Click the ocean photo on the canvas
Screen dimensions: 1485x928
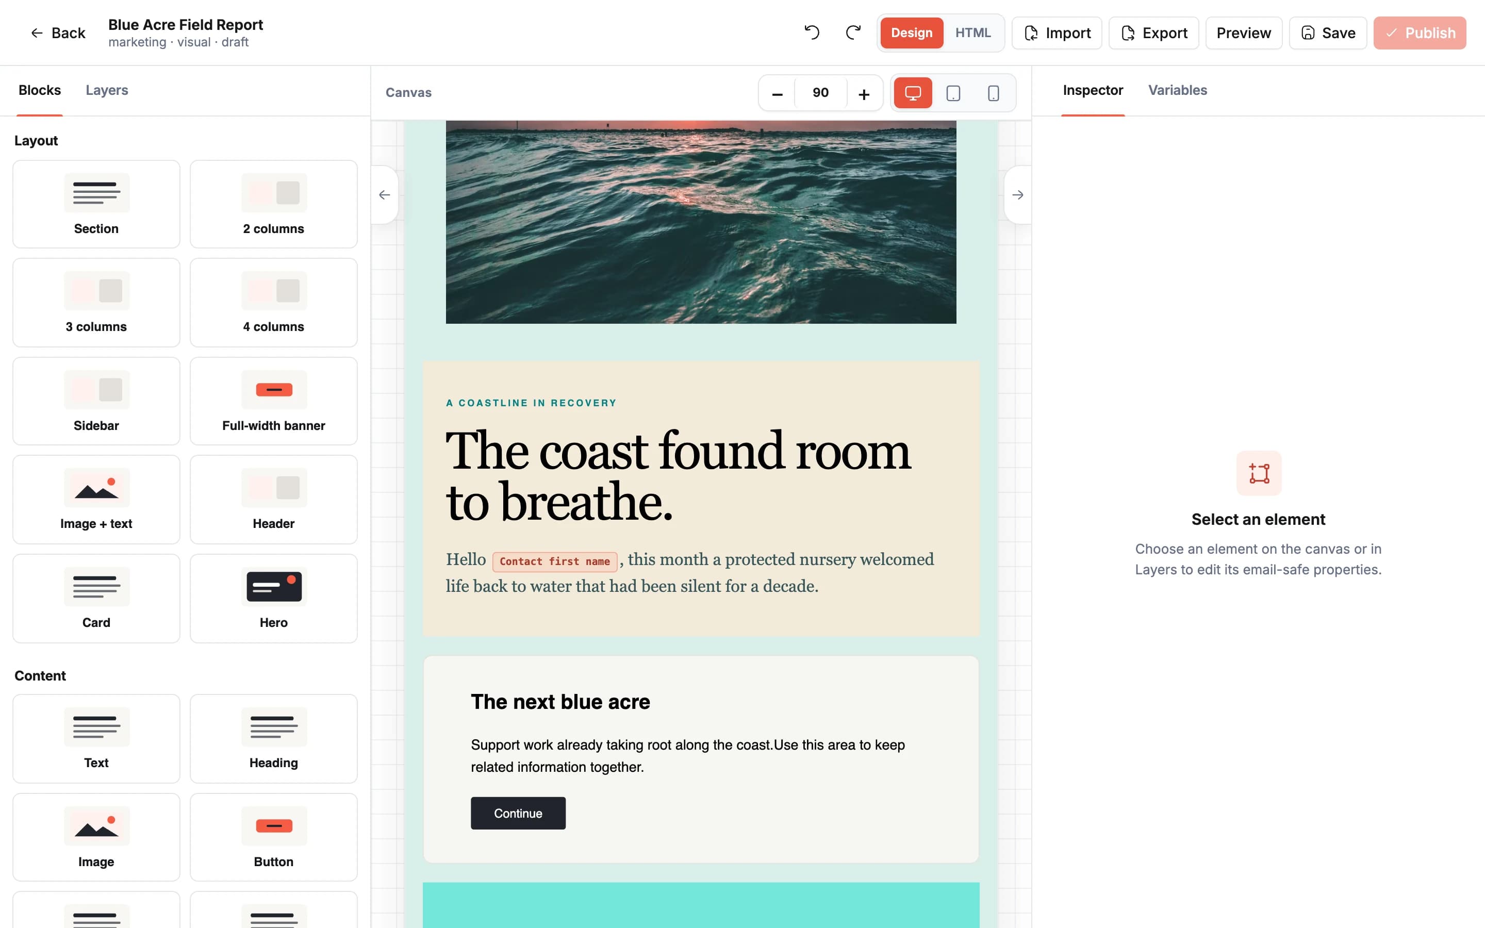click(x=701, y=222)
